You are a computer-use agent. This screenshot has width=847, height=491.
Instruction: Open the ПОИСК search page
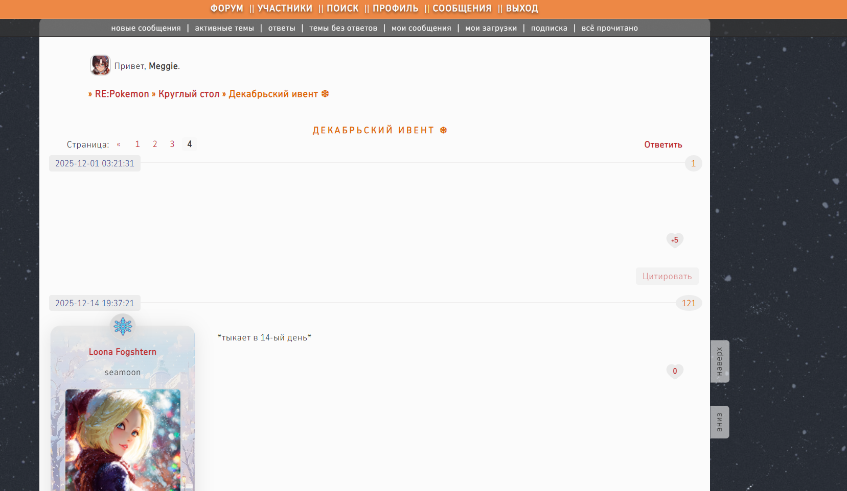[342, 8]
